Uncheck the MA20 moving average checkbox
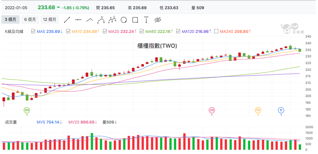 click(x=105, y=32)
